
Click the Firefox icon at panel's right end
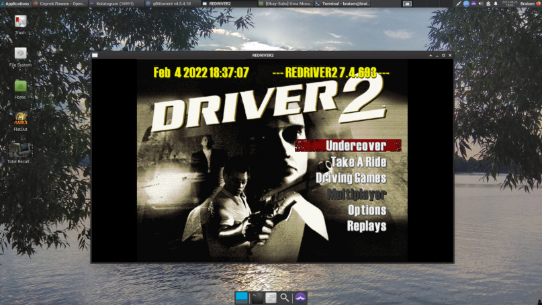539,3
